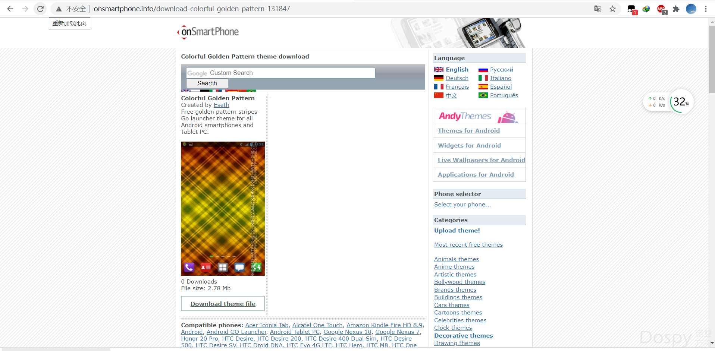This screenshot has width=715, height=351.
Task: Open the browser extensions puzzle icon
Action: (676, 9)
